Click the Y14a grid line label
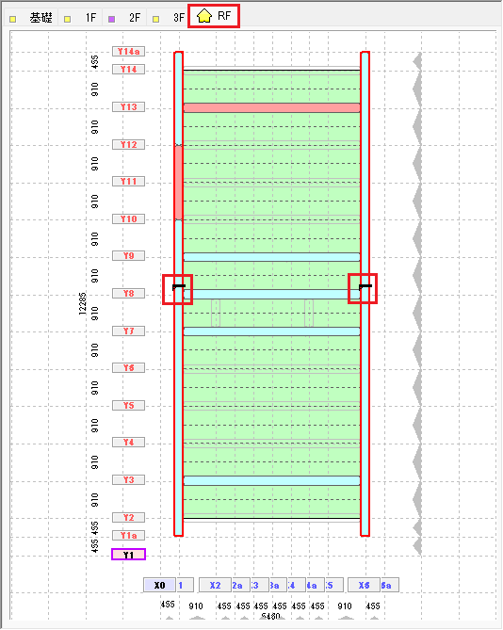Viewport: 503px width, 630px height. 128,52
